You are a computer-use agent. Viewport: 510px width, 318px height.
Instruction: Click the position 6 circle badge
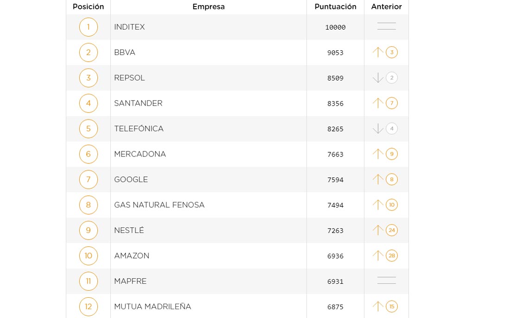tap(89, 154)
